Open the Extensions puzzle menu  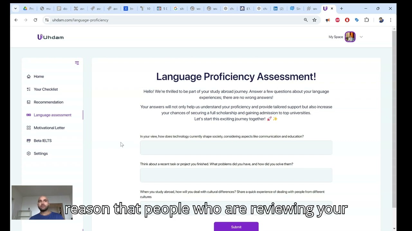pos(367,20)
